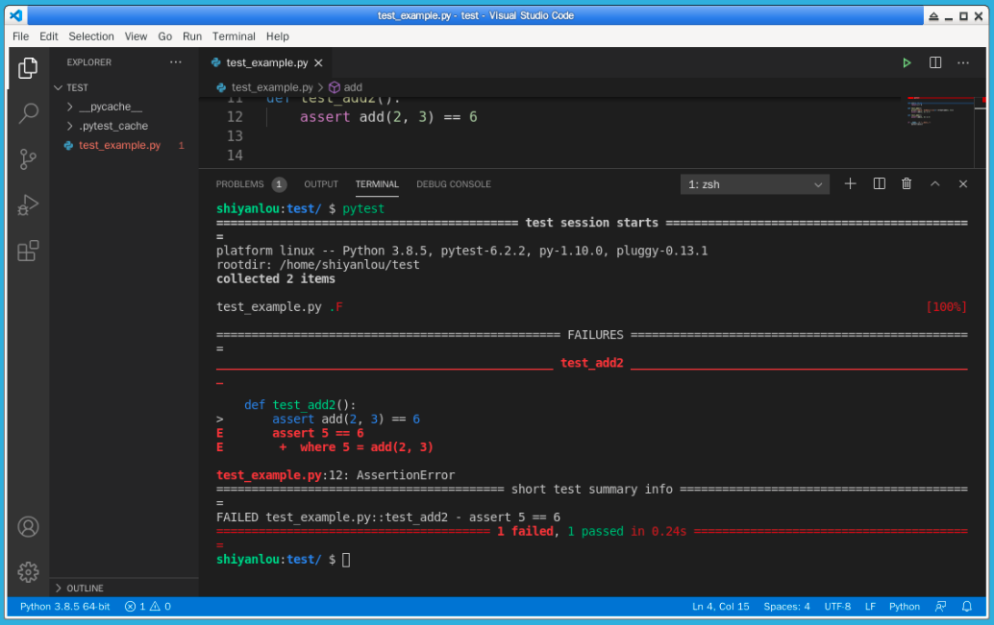The width and height of the screenshot is (994, 625).
Task: Click line number 13 in the gutter
Action: click(x=235, y=136)
